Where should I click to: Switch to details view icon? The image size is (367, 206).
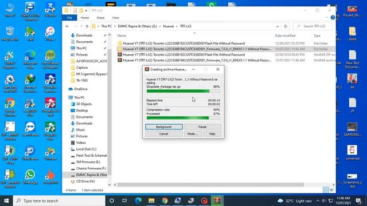pos(326,190)
